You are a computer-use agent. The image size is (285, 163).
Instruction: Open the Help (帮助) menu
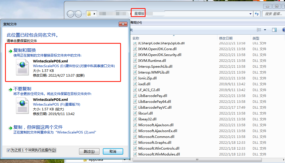[136, 23]
